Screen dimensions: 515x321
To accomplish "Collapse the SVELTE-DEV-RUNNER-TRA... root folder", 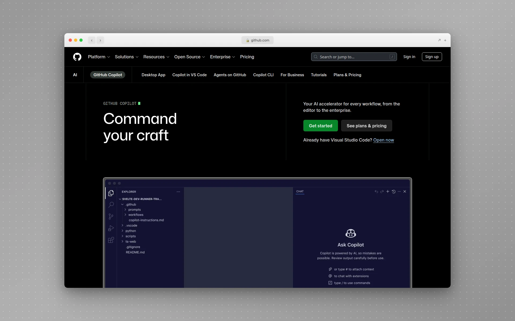I will (141, 199).
